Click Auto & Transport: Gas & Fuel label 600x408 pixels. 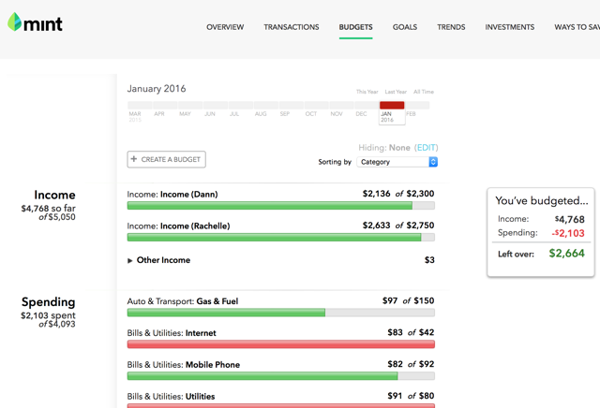click(183, 301)
